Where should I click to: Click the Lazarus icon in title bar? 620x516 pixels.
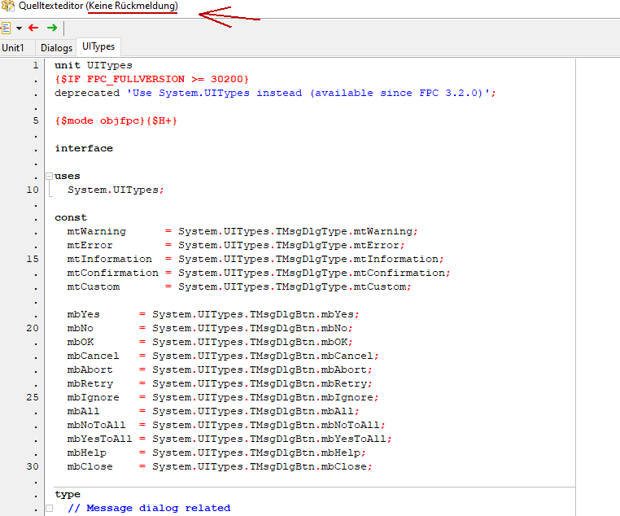7,6
